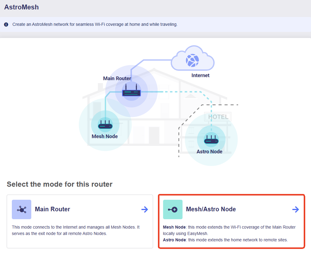Click the info icon in the banner
Viewport: 311px width, 255px height.
click(x=6, y=24)
